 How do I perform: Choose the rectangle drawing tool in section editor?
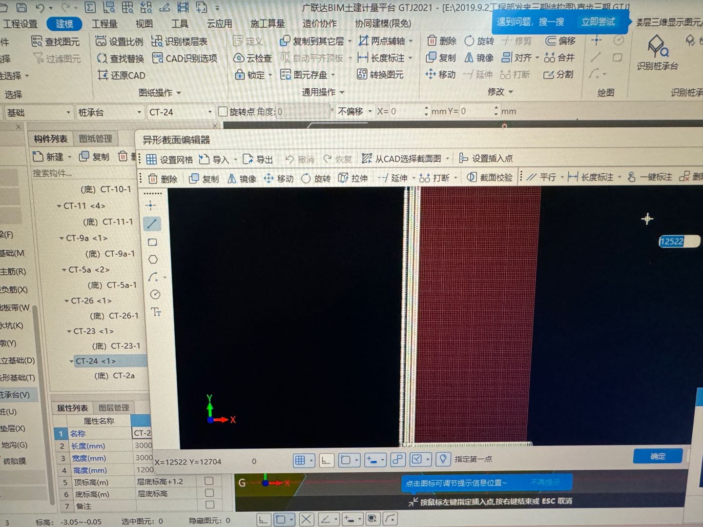click(152, 242)
